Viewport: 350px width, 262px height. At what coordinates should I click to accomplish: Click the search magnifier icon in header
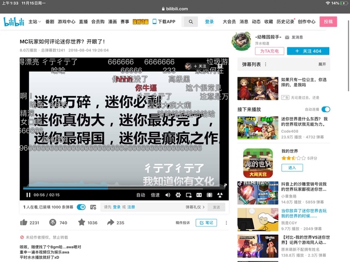coord(190,22)
